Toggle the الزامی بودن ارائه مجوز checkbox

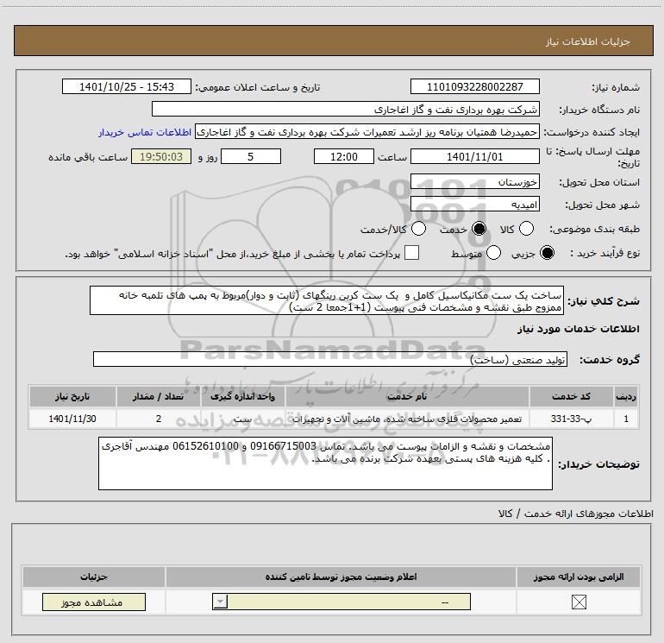pos(579,602)
